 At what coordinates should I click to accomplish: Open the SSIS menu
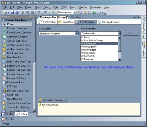click(64, 7)
